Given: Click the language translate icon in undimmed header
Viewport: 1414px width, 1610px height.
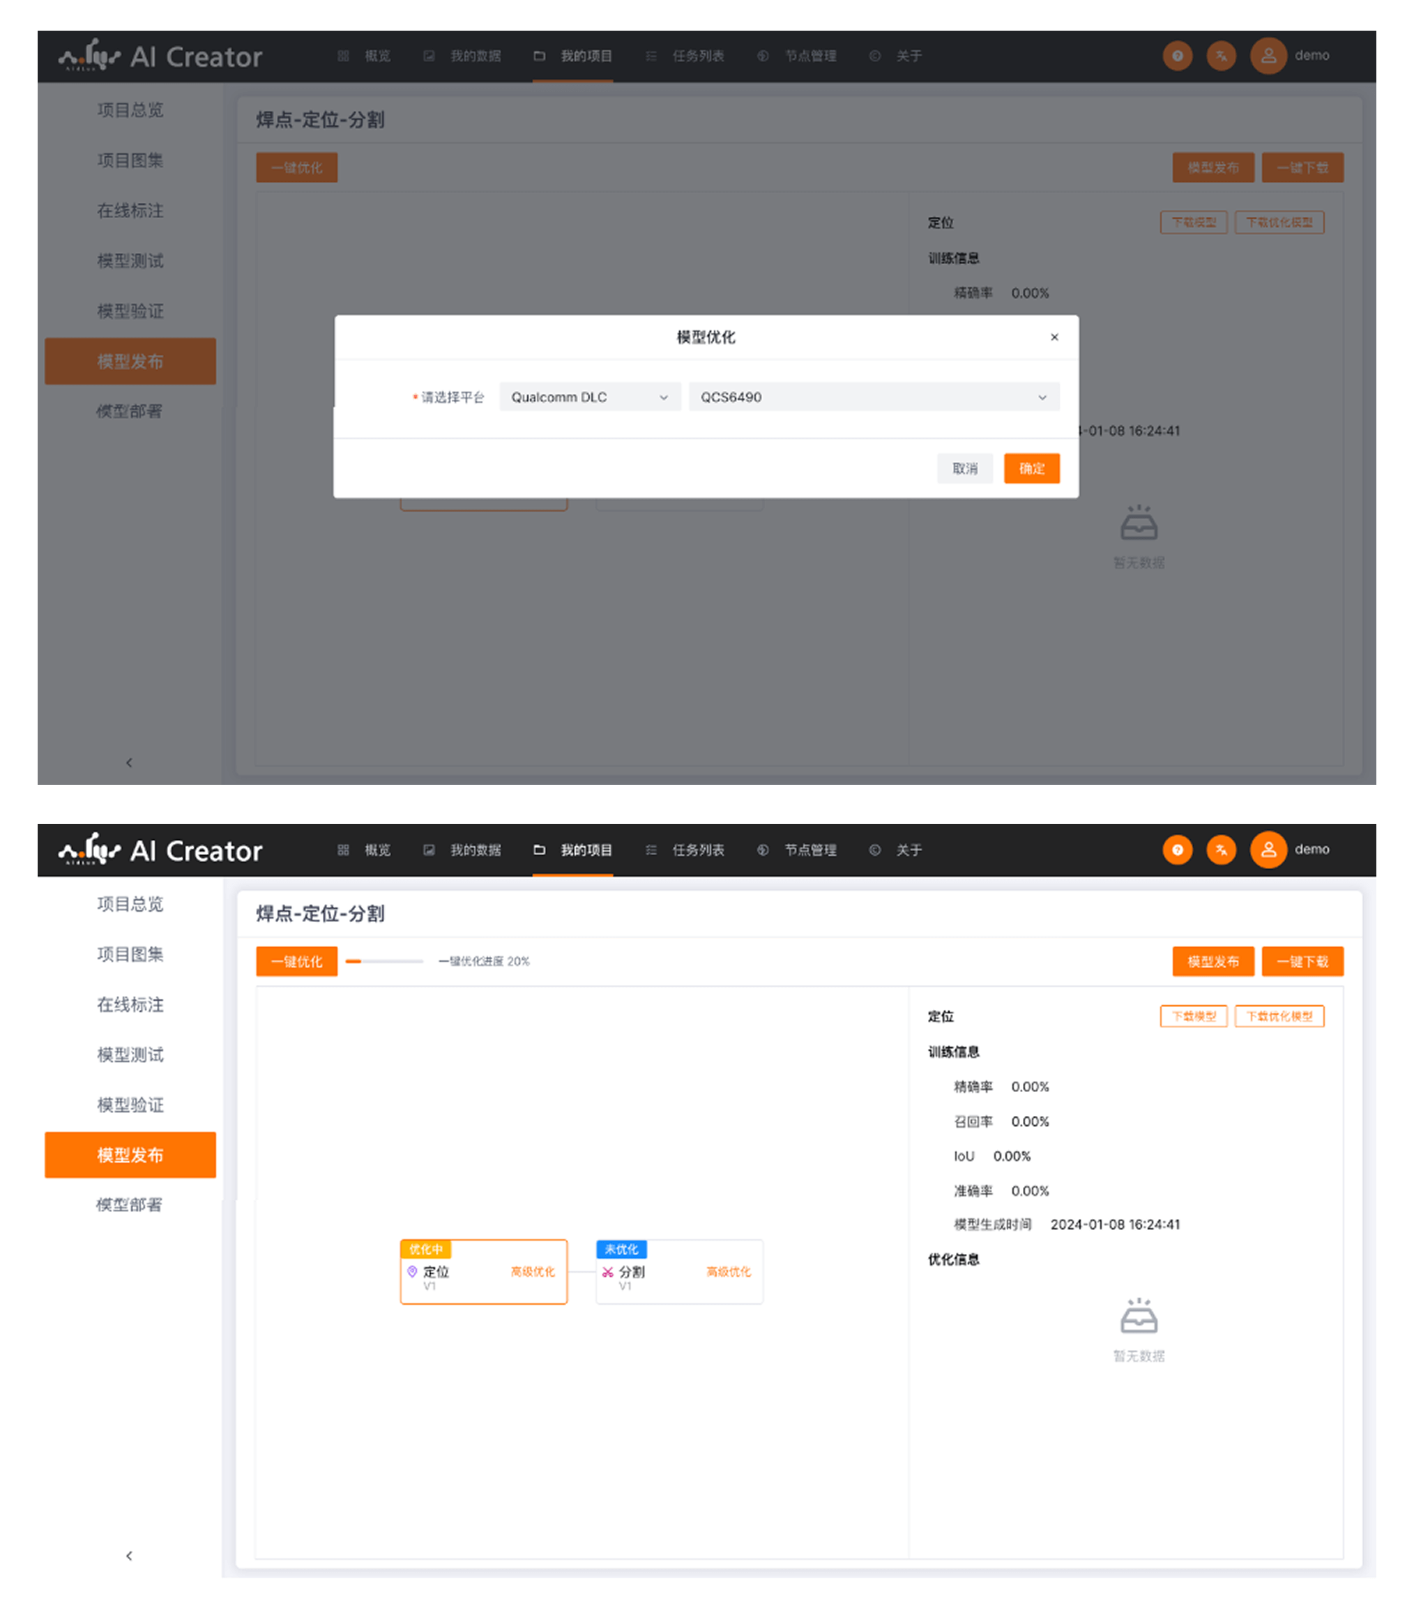Looking at the screenshot, I should coord(1221,849).
